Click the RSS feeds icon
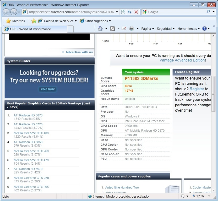This screenshot has height=201, width=218. (112, 29)
